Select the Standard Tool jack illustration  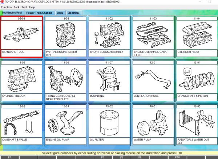tap(21, 35)
